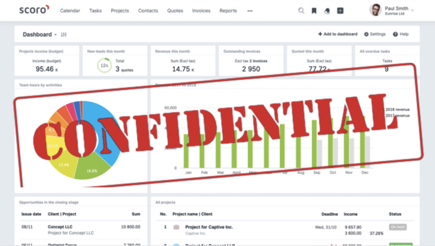Click the briefcase icon for Captive Inc. project
435x246 pixels.
176,227
